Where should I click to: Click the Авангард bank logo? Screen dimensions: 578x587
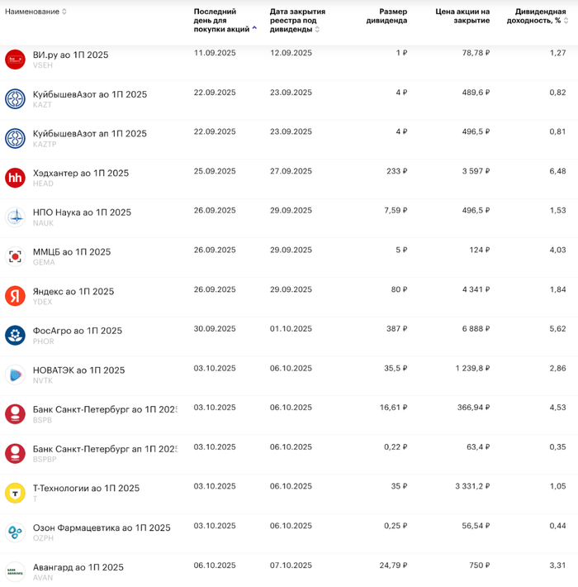pos(15,570)
